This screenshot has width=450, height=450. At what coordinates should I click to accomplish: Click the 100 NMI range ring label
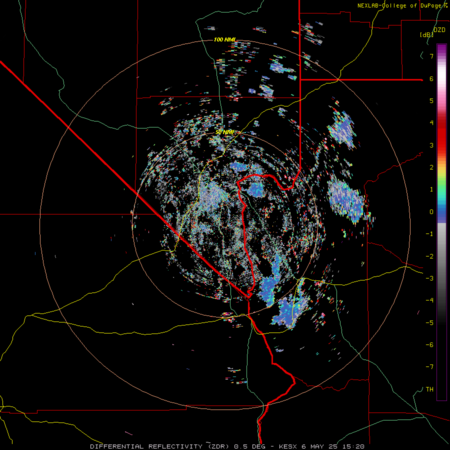point(224,39)
